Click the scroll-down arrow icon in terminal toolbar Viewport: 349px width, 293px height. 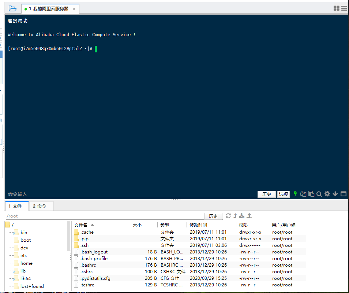(x=335, y=194)
